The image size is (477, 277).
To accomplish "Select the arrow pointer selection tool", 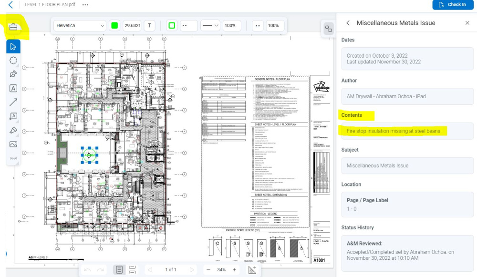I will (x=13, y=47).
